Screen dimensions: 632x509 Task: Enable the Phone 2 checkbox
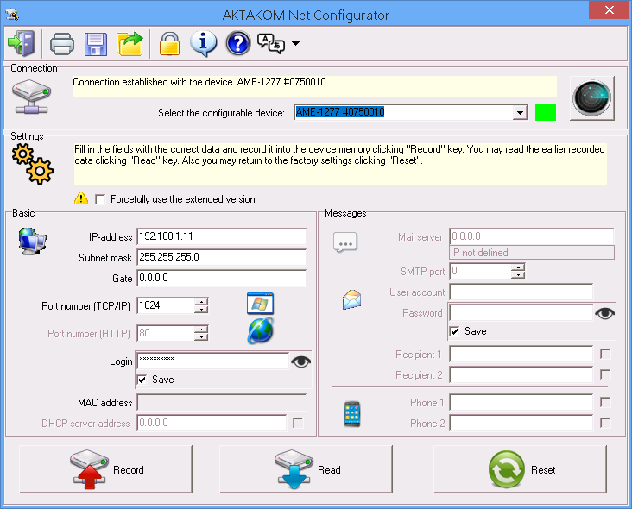[x=605, y=423]
